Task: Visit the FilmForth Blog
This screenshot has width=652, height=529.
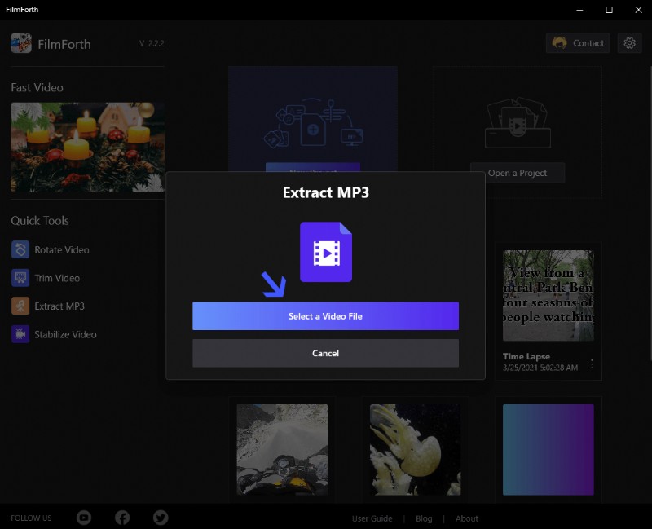Action: pyautogui.click(x=424, y=518)
